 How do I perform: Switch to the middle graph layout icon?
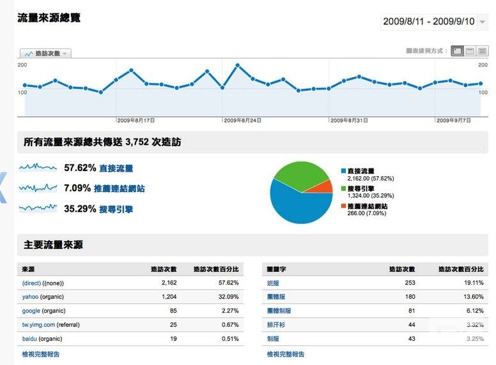(x=469, y=51)
